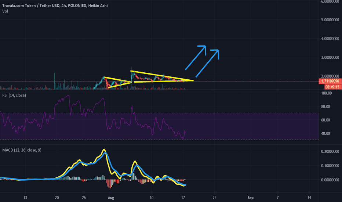This screenshot has height=202, width=342.
Task: Click the 3.00000000 price axis label
Action: tap(330, 57)
